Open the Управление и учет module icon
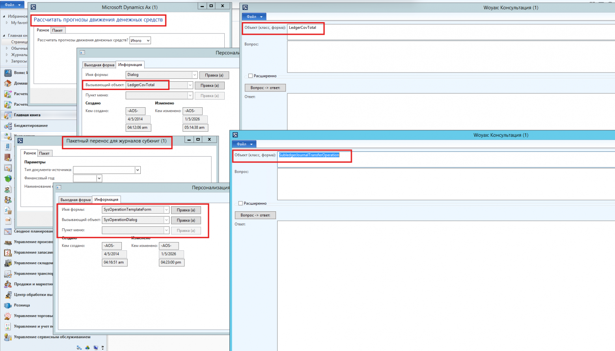The height and width of the screenshot is (351, 615). [8, 327]
